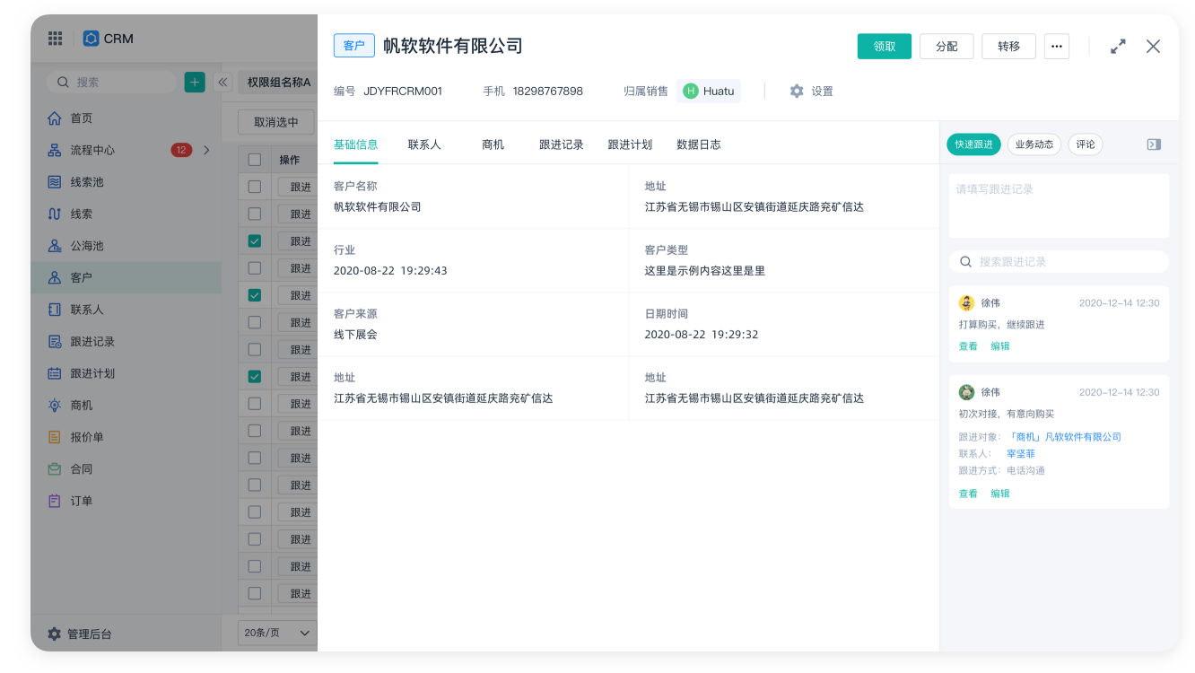Screen dimensions: 1195x673
Task: Open the 订单 icon in the sidebar
Action: click(55, 501)
